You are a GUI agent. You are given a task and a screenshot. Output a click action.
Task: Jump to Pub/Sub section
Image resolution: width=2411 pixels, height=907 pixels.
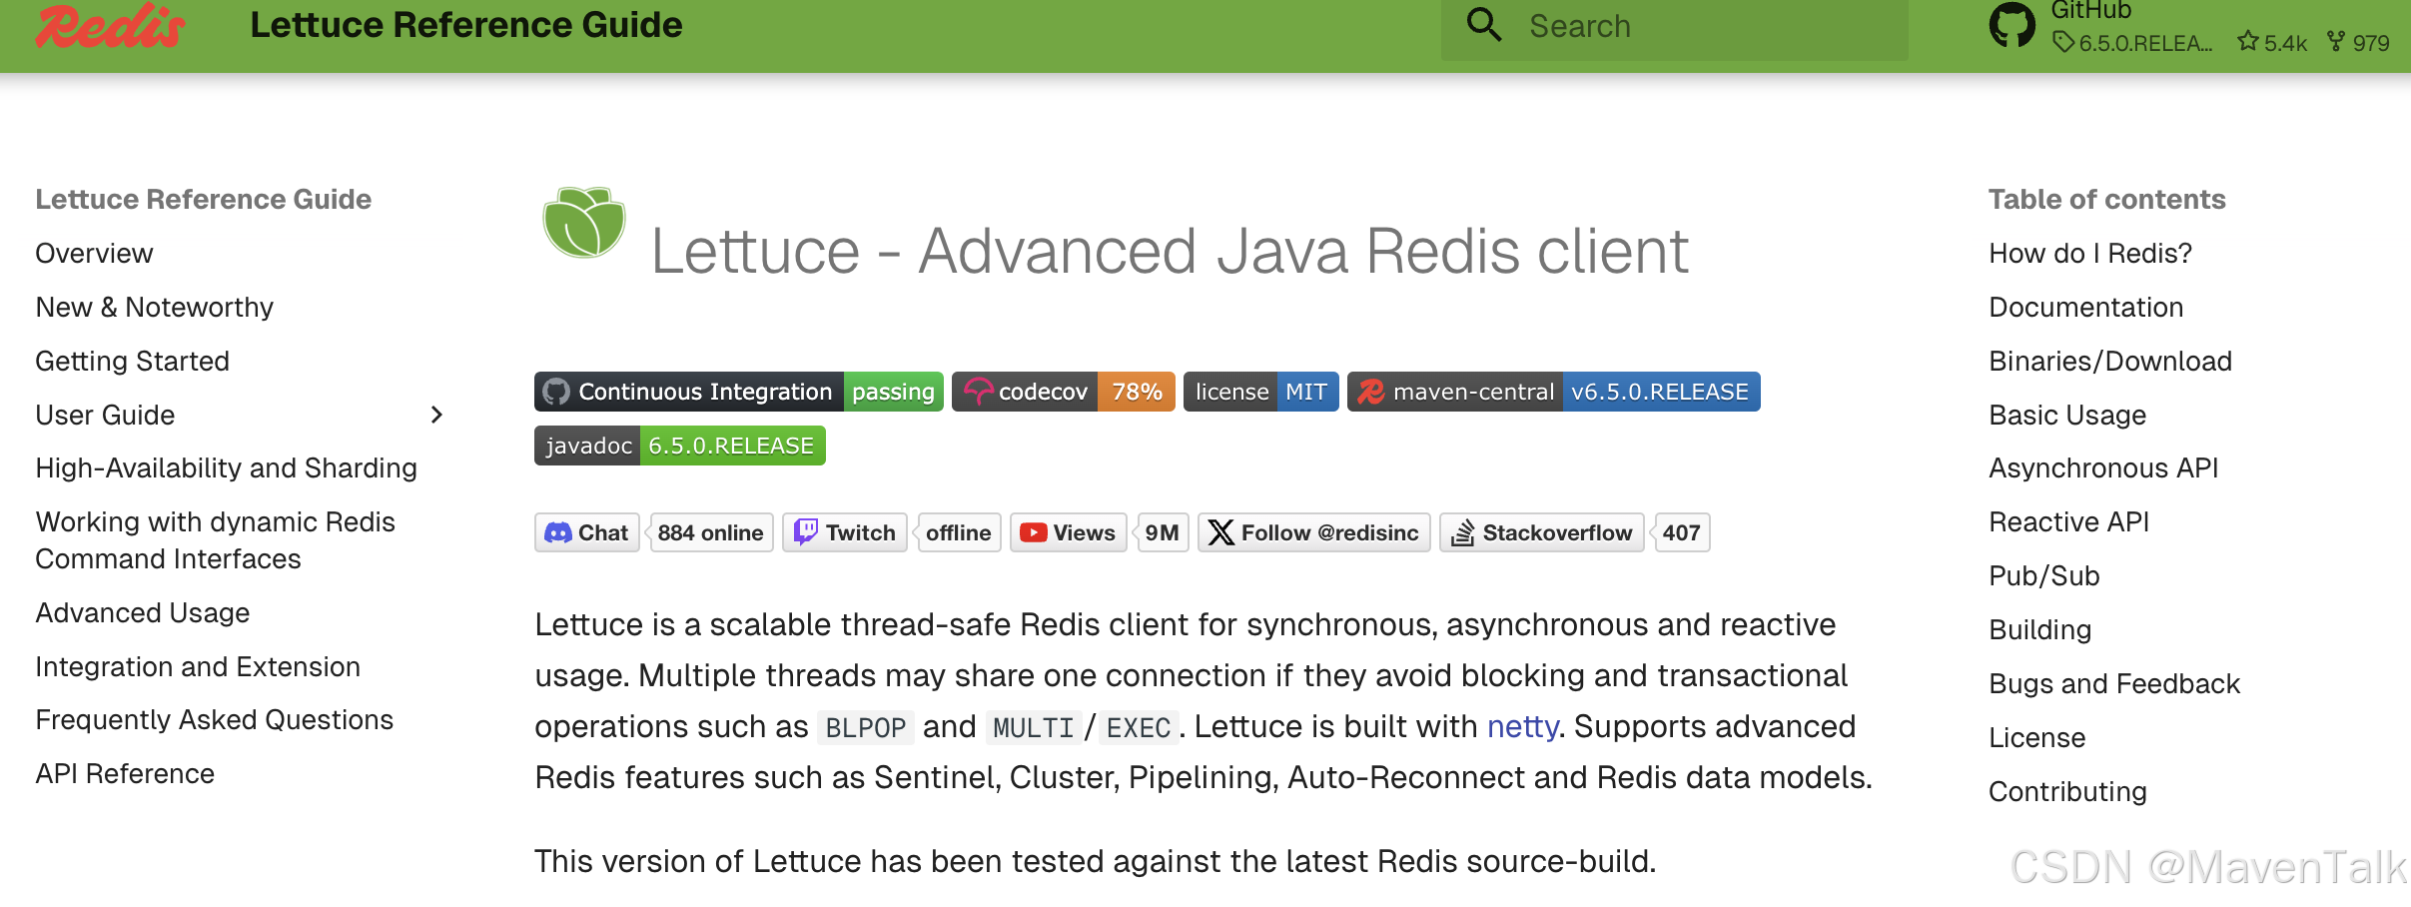tap(2044, 576)
